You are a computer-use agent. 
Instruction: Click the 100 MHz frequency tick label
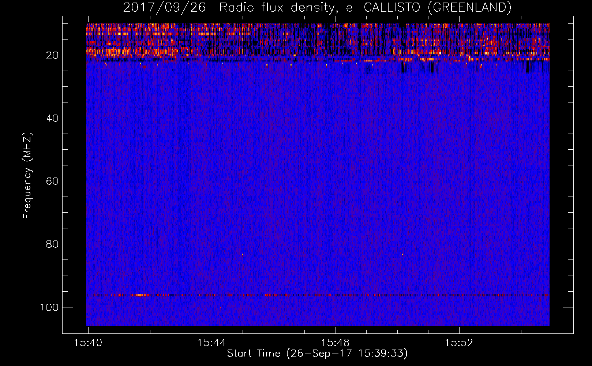click(x=49, y=307)
